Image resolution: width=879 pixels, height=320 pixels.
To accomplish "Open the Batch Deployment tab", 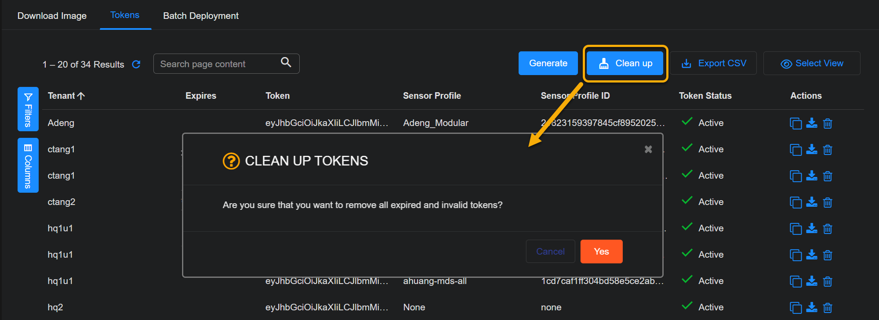I will (201, 16).
